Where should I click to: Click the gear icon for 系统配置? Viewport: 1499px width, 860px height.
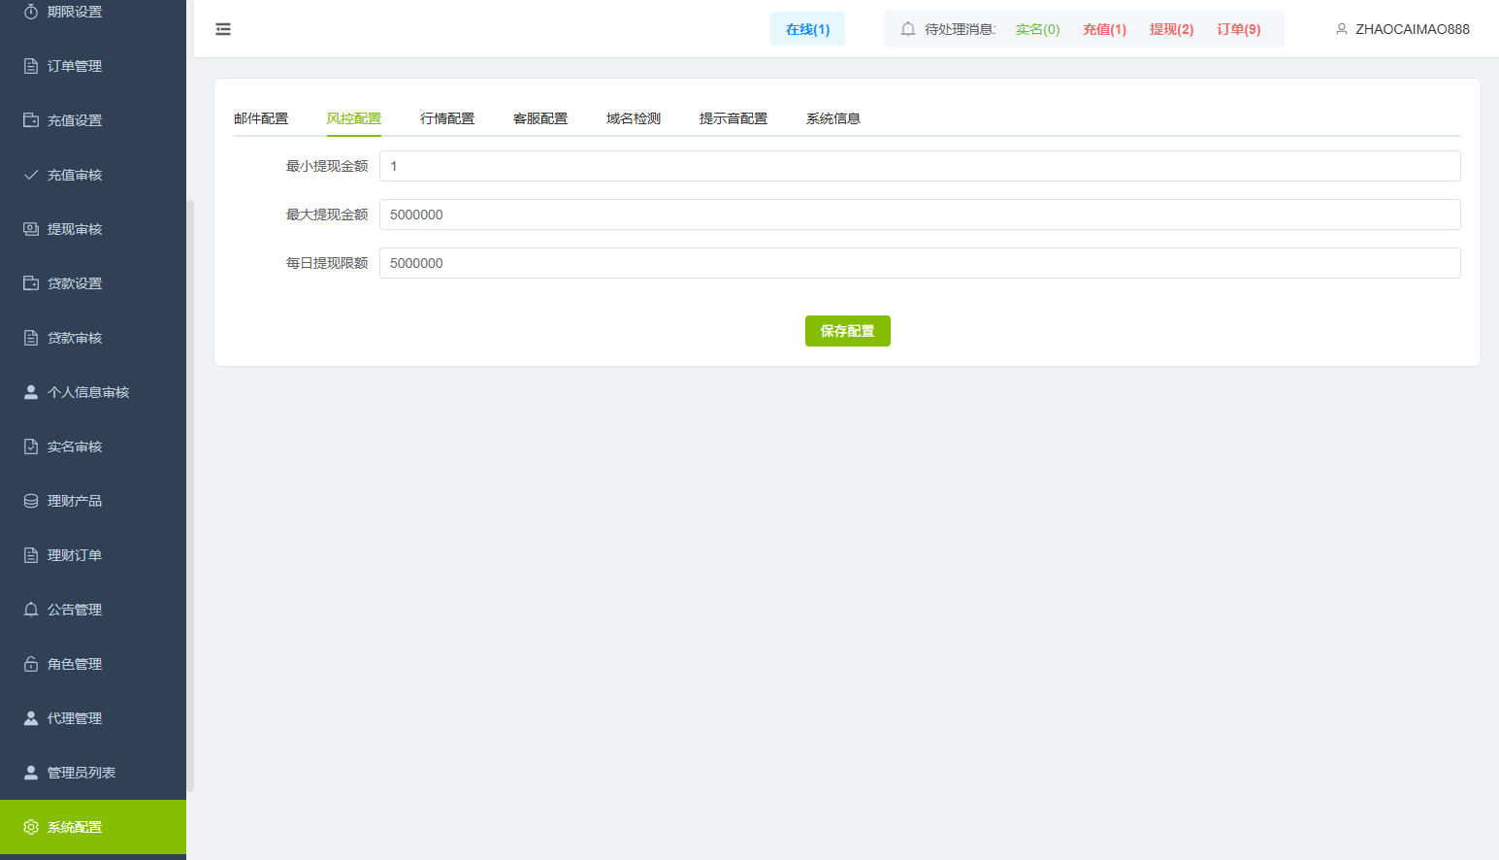31,827
